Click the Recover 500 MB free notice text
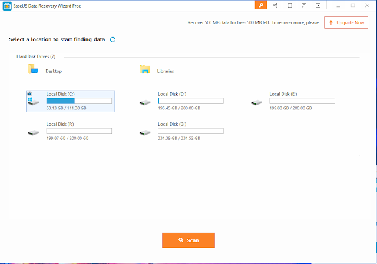The height and width of the screenshot is (264, 377). [253, 22]
